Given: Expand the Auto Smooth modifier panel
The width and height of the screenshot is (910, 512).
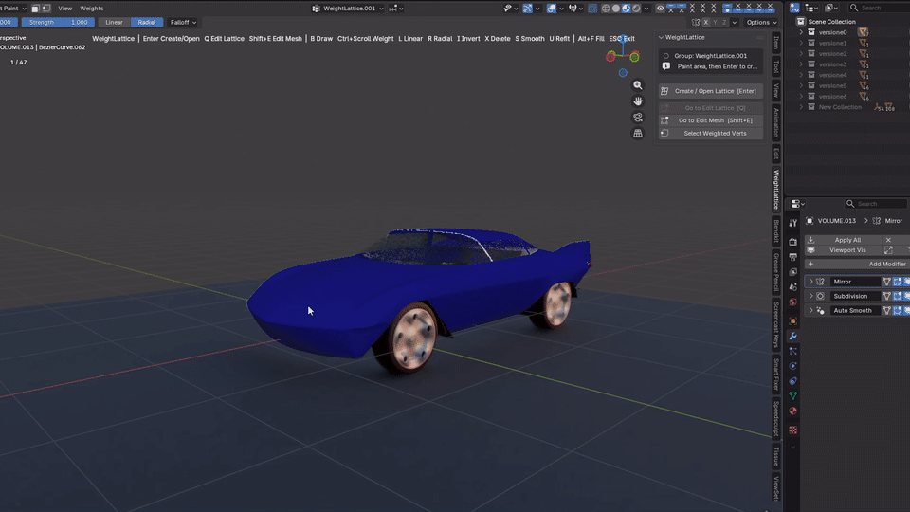Looking at the screenshot, I should click(810, 311).
